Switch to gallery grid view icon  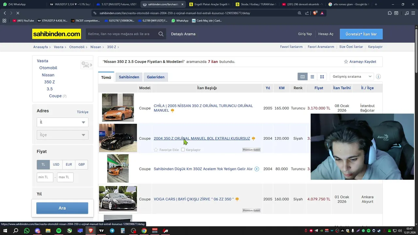(322, 77)
